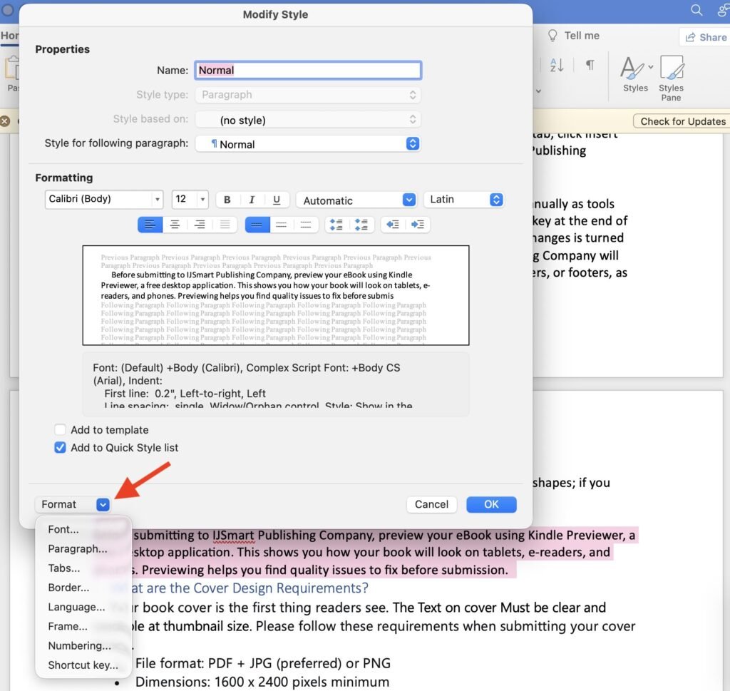
Task: Set 1.5 line spacing icon
Action: click(x=281, y=225)
